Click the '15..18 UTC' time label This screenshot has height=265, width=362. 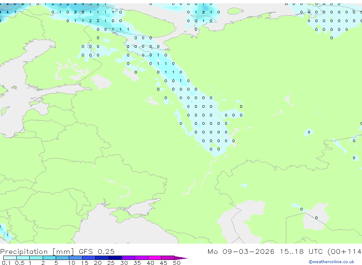[301, 251]
